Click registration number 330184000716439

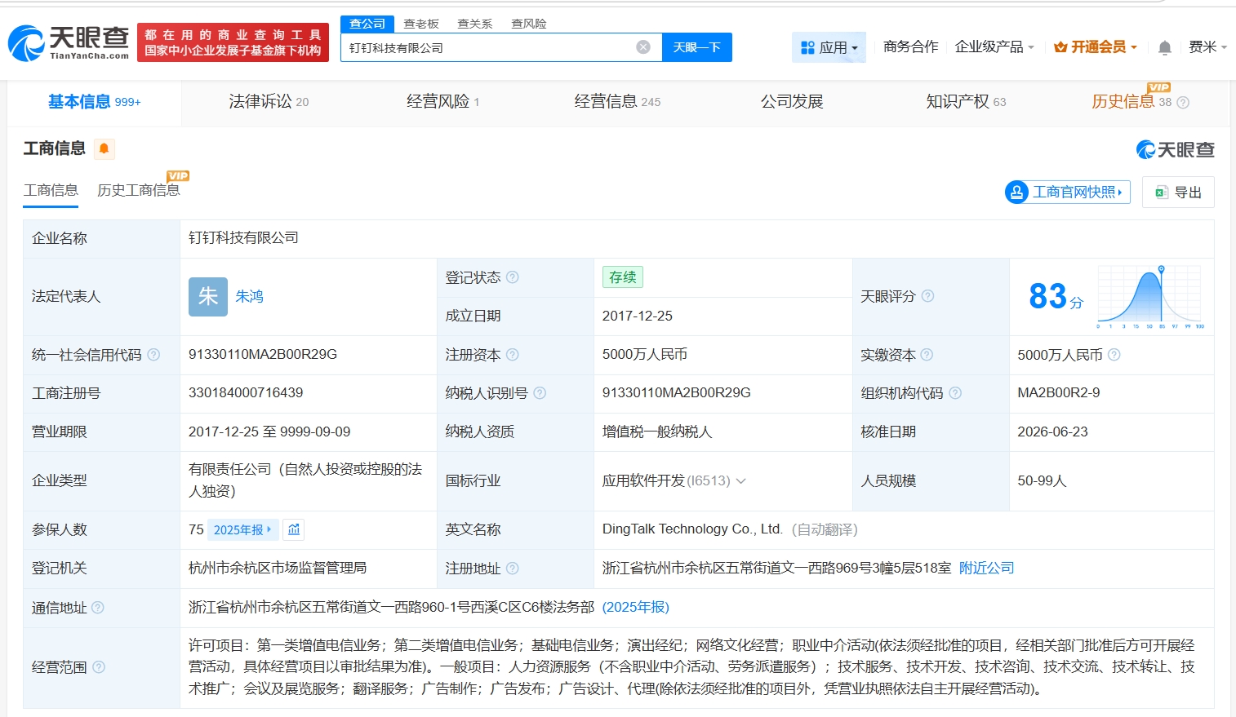pos(246,392)
